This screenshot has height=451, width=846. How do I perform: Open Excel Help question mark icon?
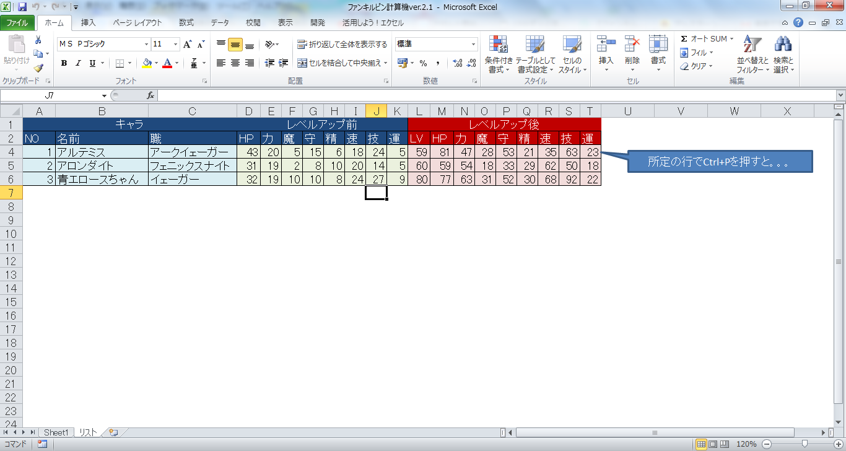tap(798, 23)
